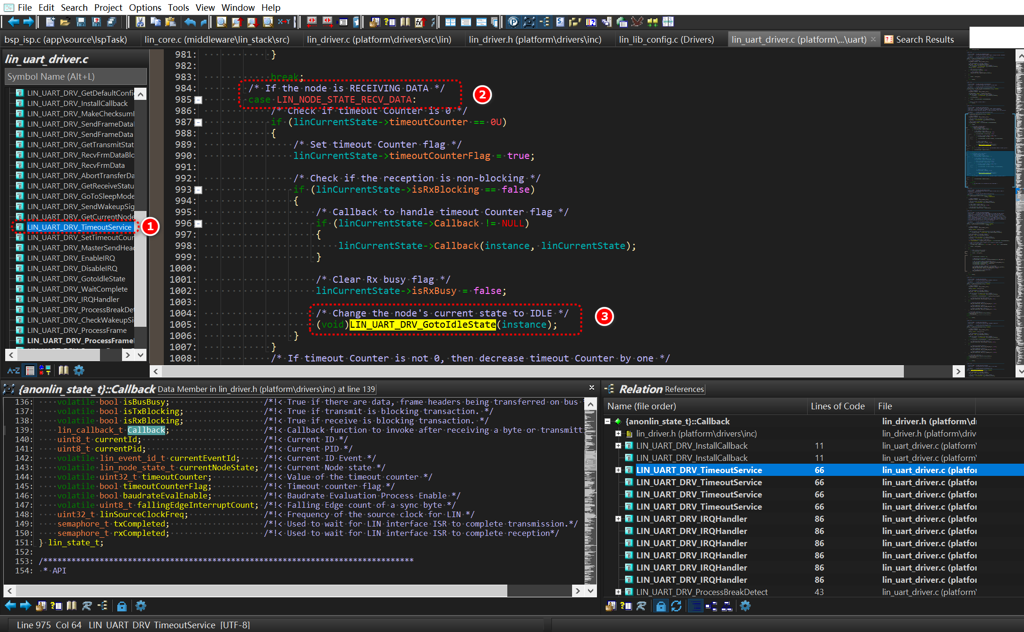The height and width of the screenshot is (632, 1024).
Task: Toggle symbol list outline view button
Action: pos(30,370)
